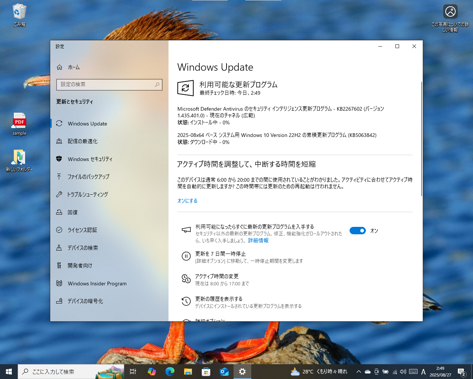The width and height of the screenshot is (473, 379).
Task: Open 回復 using its sidebar icon
Action: coord(59,212)
